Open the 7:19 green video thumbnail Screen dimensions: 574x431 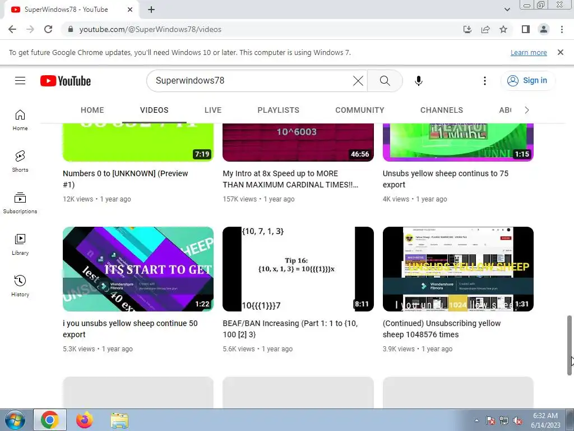(x=138, y=142)
